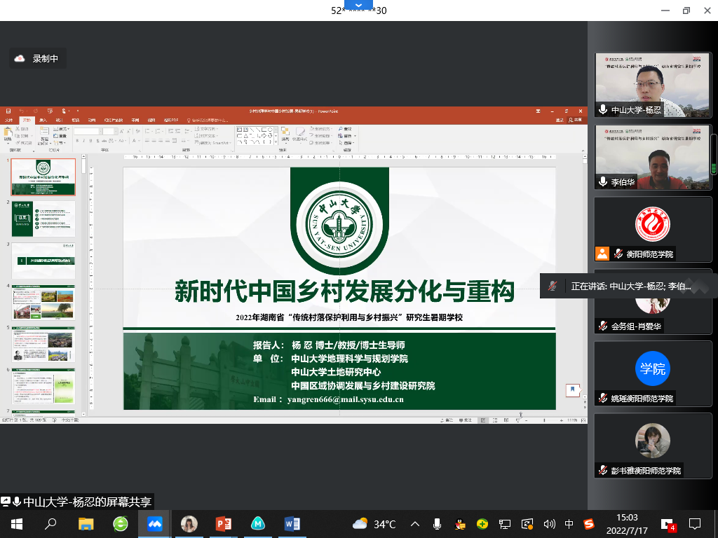This screenshot has height=538, width=718.
Task: Switch to Tencent Meeting taskbar icon
Action: tap(155, 524)
